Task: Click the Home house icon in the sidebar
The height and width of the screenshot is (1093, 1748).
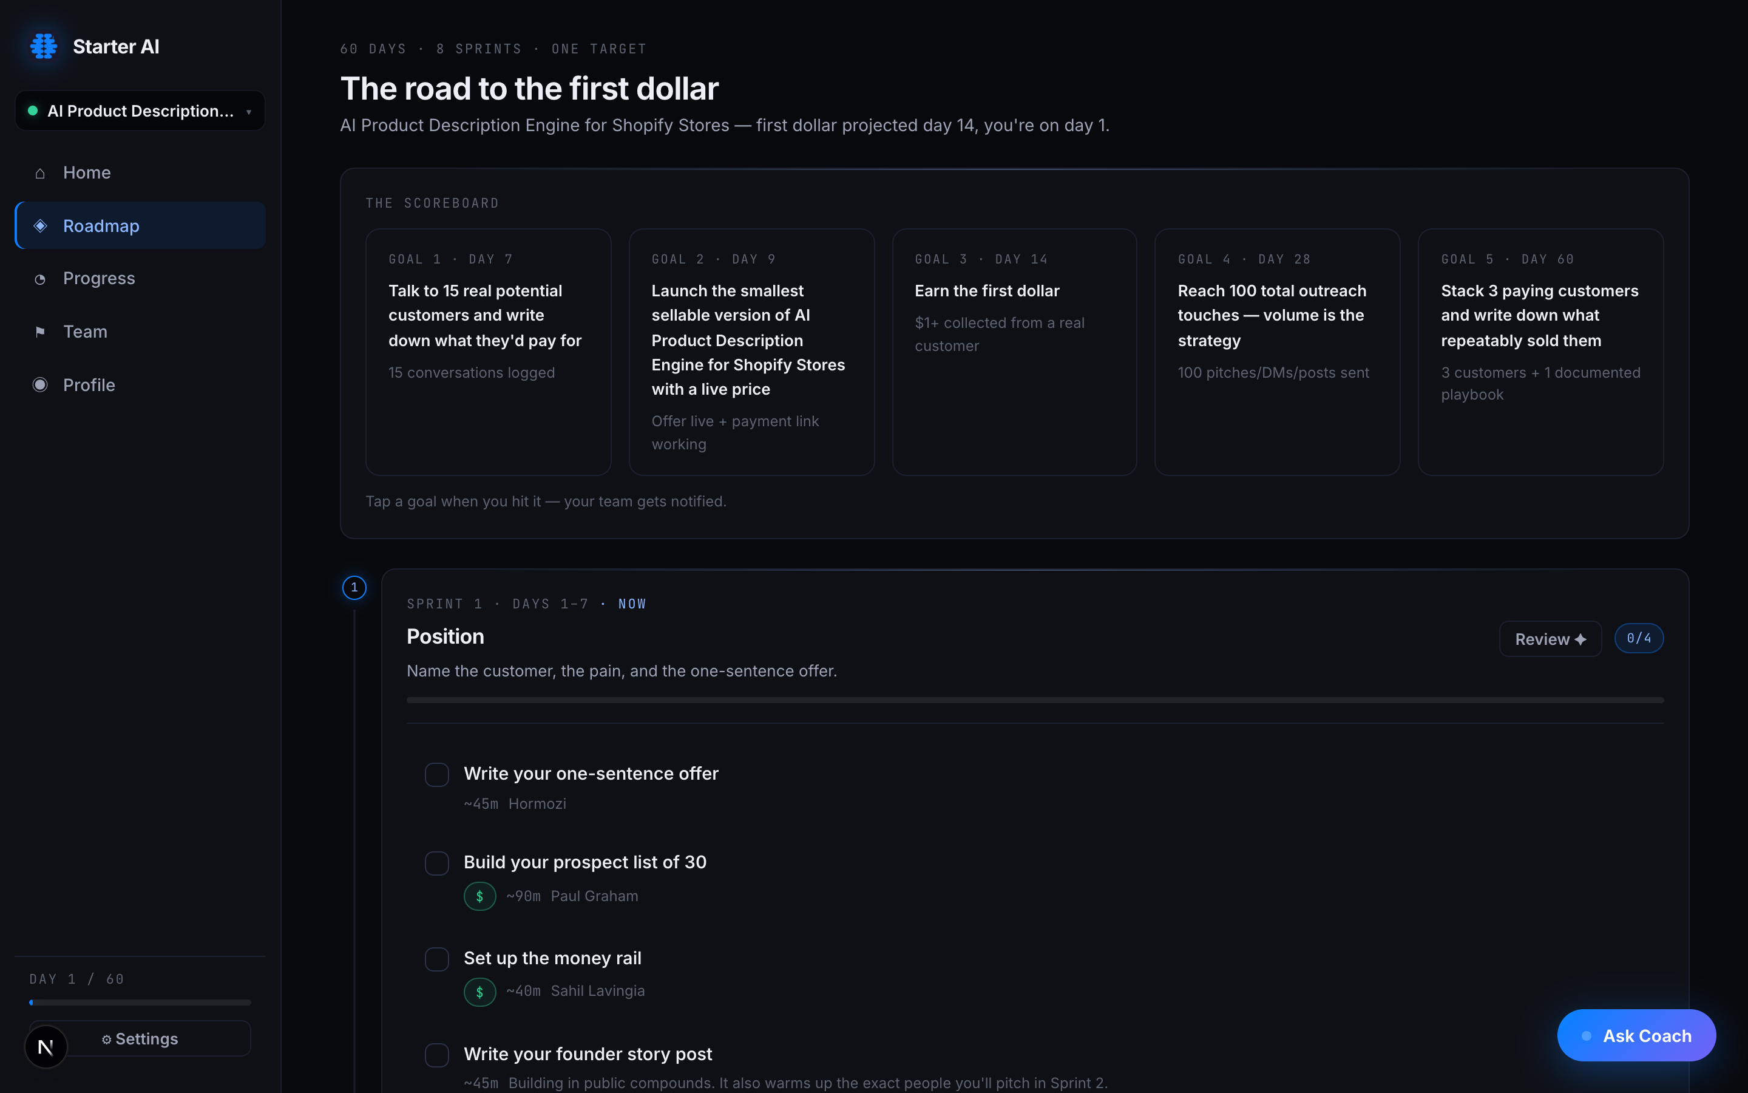Action: 41,174
